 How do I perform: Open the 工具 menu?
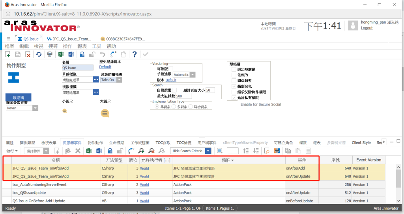[x=97, y=46]
